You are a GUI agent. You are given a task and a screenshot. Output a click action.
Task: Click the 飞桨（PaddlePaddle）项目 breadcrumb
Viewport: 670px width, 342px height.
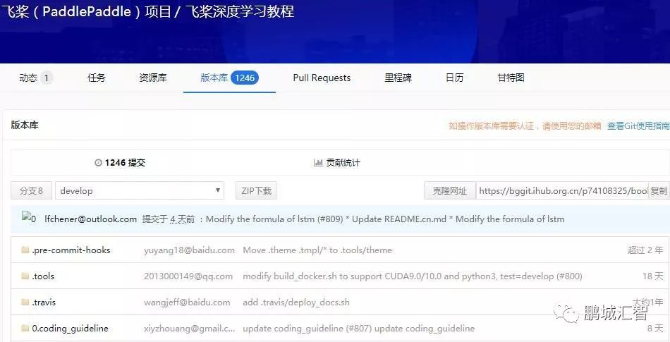86,11
